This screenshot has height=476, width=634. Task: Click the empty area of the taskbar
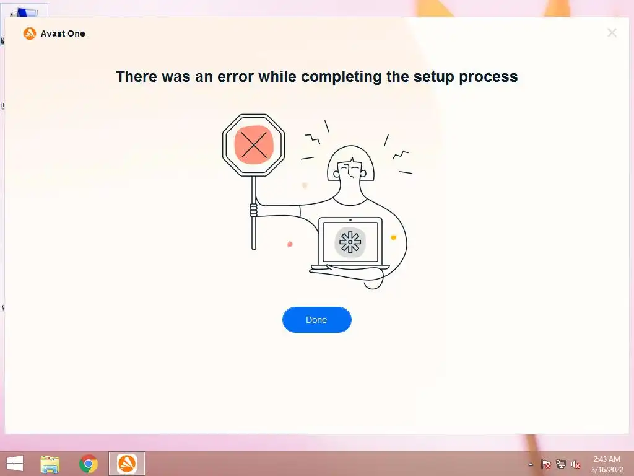pyautogui.click(x=336, y=464)
